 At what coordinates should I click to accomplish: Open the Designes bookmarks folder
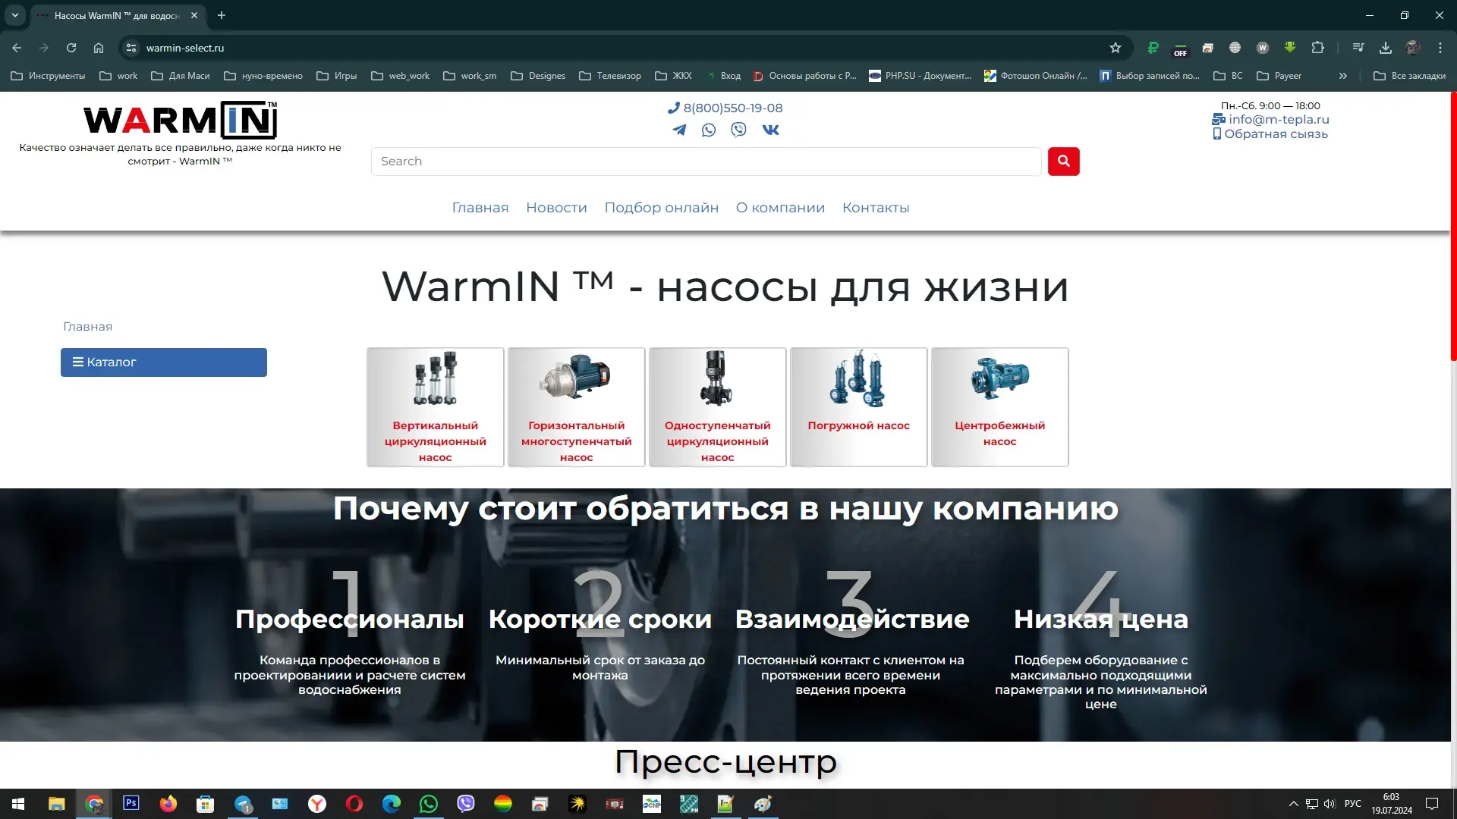[538, 76]
